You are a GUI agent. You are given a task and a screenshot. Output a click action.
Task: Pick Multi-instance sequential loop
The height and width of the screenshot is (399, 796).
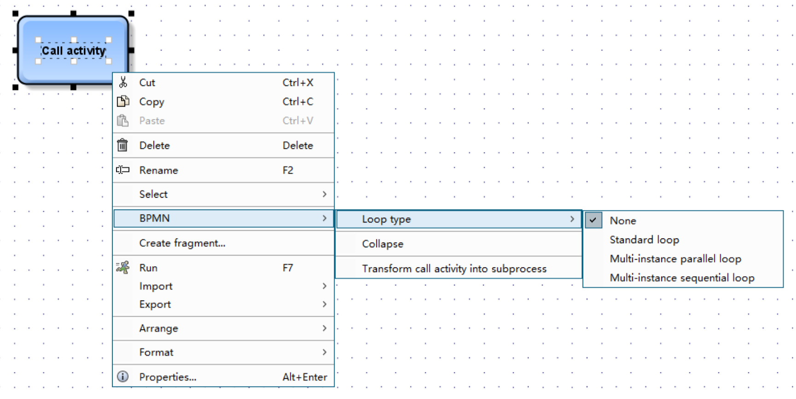tap(682, 278)
